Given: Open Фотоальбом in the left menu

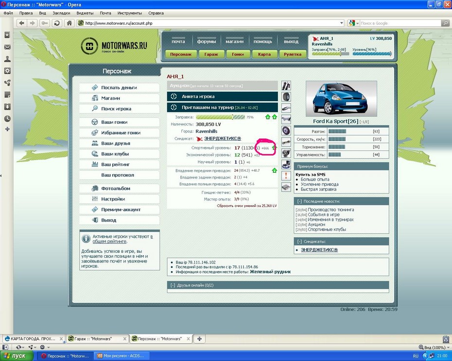Looking at the screenshot, I should tap(120, 188).
